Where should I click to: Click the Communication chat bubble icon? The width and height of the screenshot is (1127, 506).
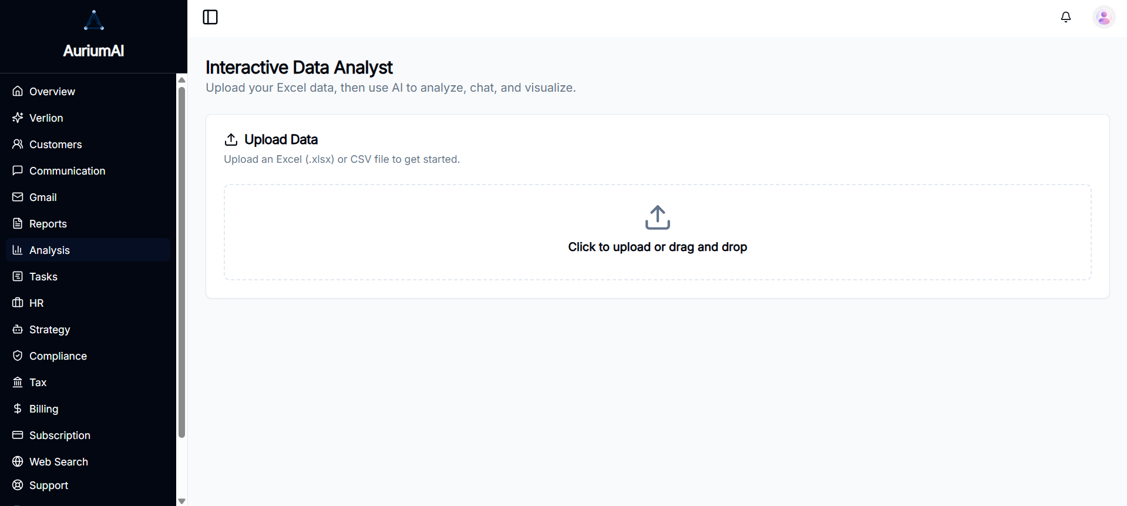coord(18,170)
